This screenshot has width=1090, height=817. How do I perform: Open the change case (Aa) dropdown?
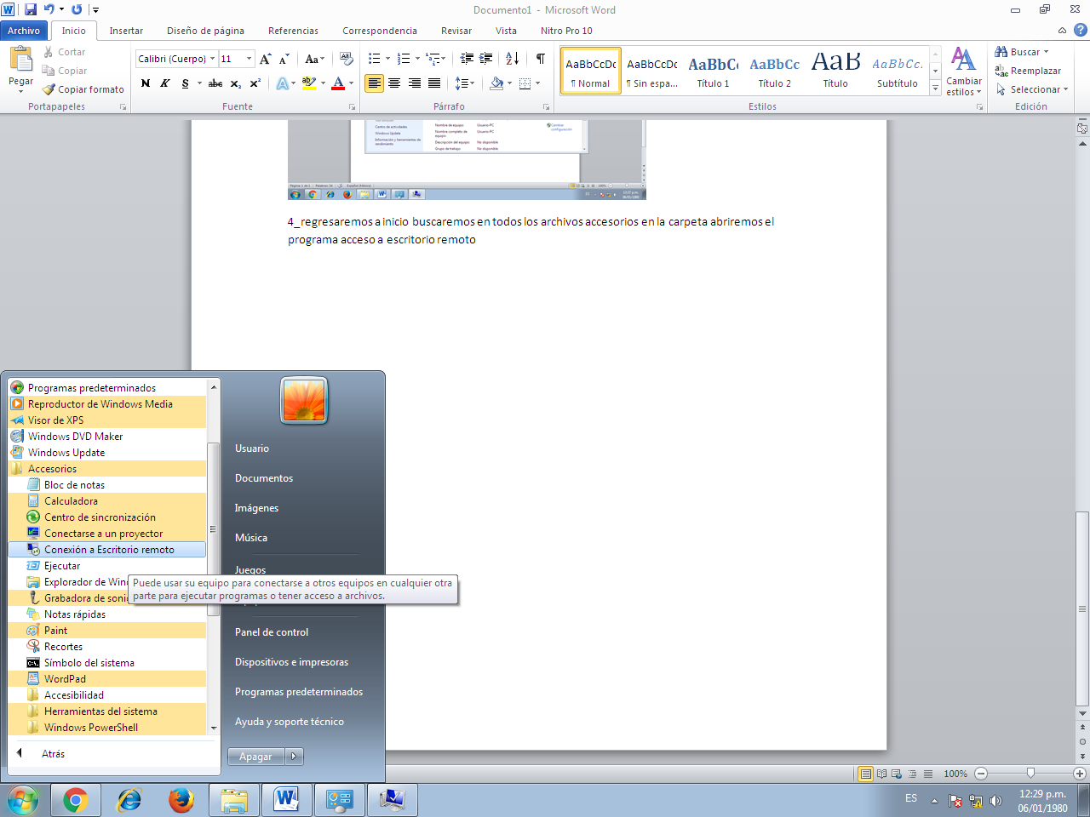click(x=314, y=59)
